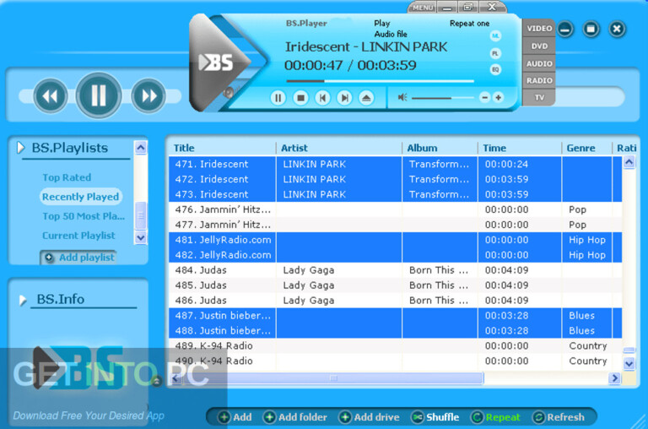Pause playback with the large pause button
This screenshot has height=429, width=648.
point(99,95)
